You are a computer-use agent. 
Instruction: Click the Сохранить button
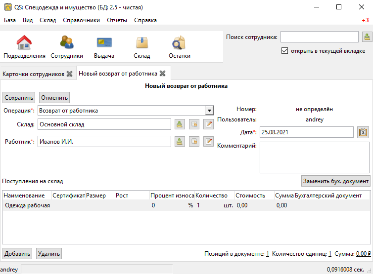(19, 98)
